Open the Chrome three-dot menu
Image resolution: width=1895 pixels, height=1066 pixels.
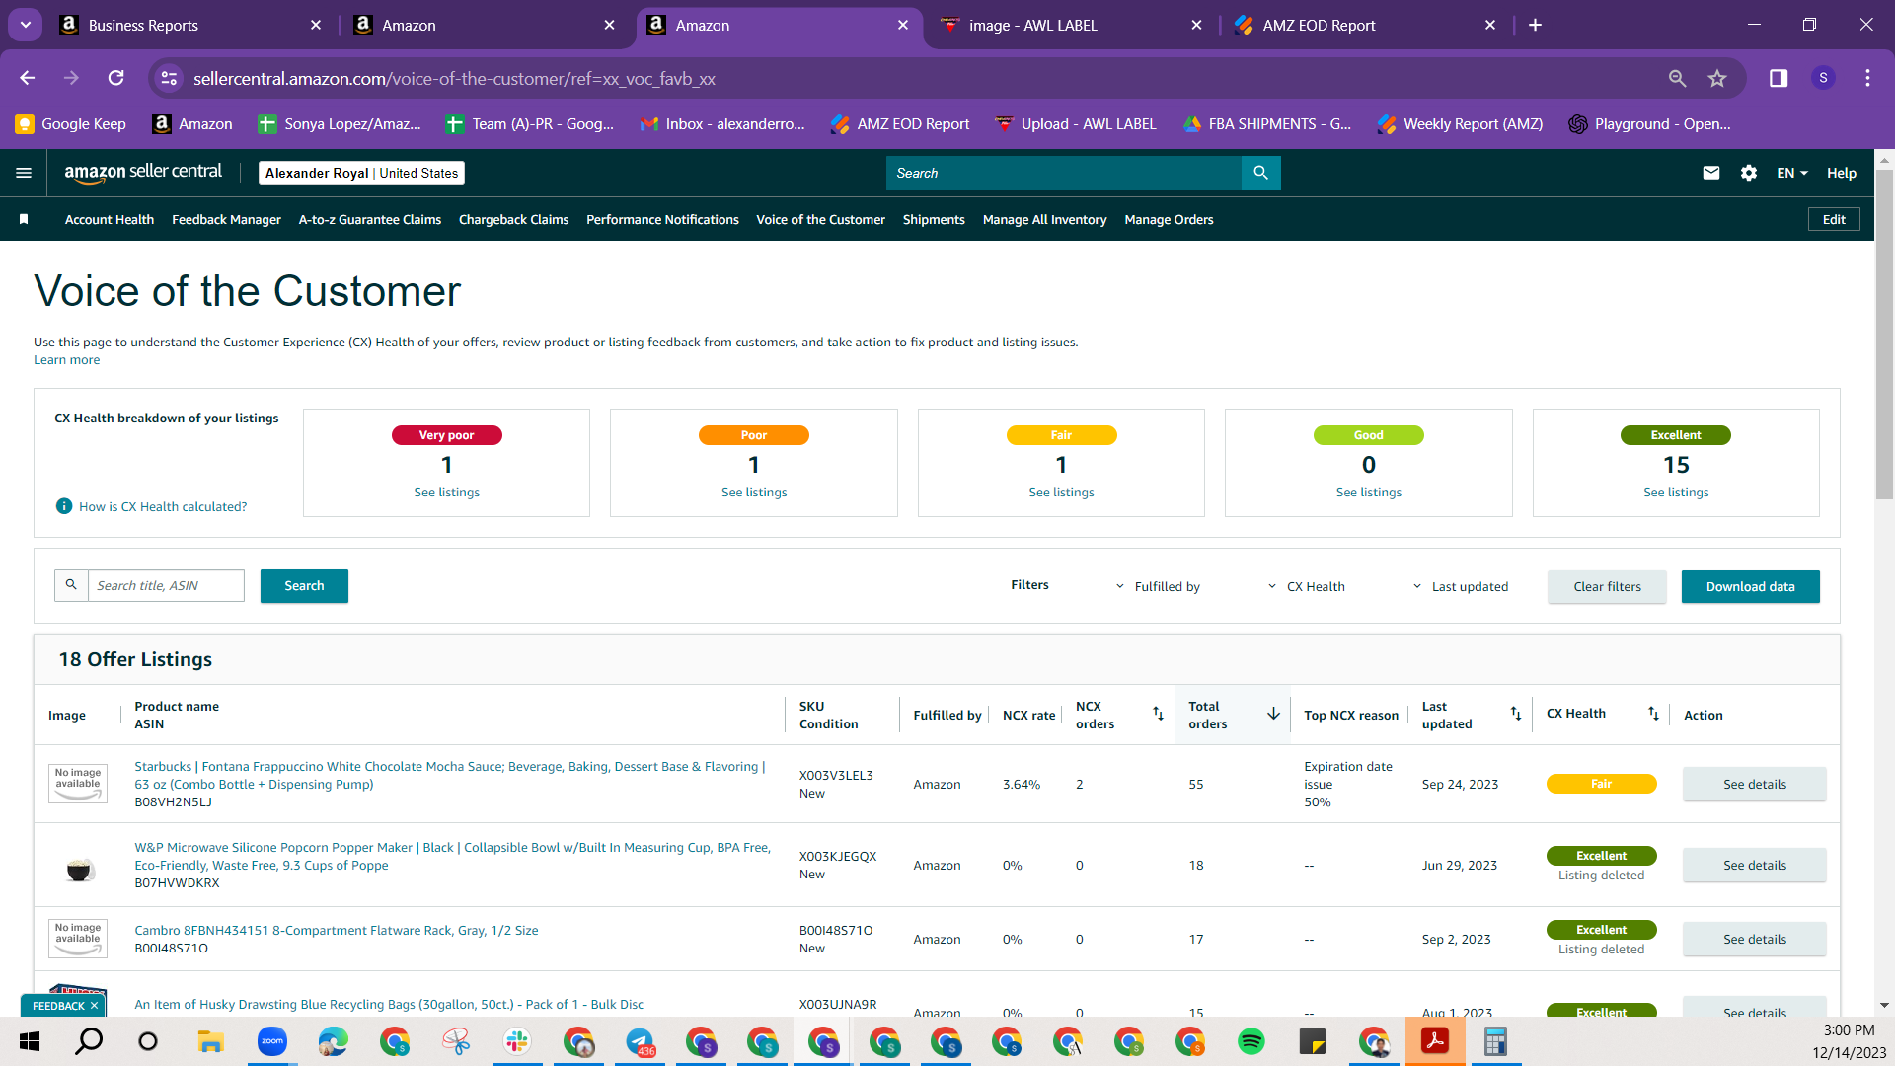pos(1867,78)
